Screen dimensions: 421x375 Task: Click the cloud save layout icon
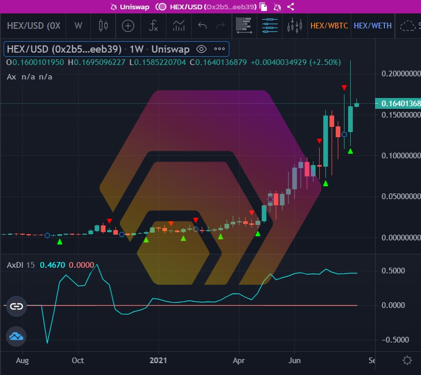[408, 26]
